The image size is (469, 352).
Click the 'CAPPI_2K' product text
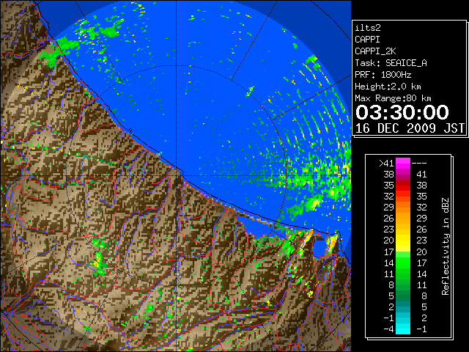click(x=375, y=51)
